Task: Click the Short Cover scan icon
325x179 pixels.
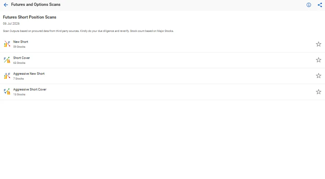Action: point(7,60)
